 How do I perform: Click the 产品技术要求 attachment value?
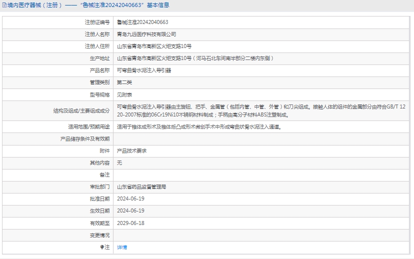(131, 150)
